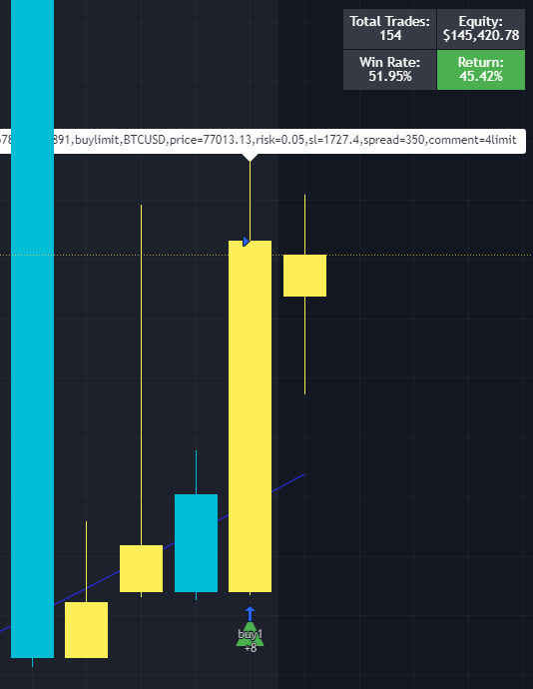Click the Equity $145,420.78 cell
Image resolution: width=533 pixels, height=689 pixels.
click(x=481, y=29)
